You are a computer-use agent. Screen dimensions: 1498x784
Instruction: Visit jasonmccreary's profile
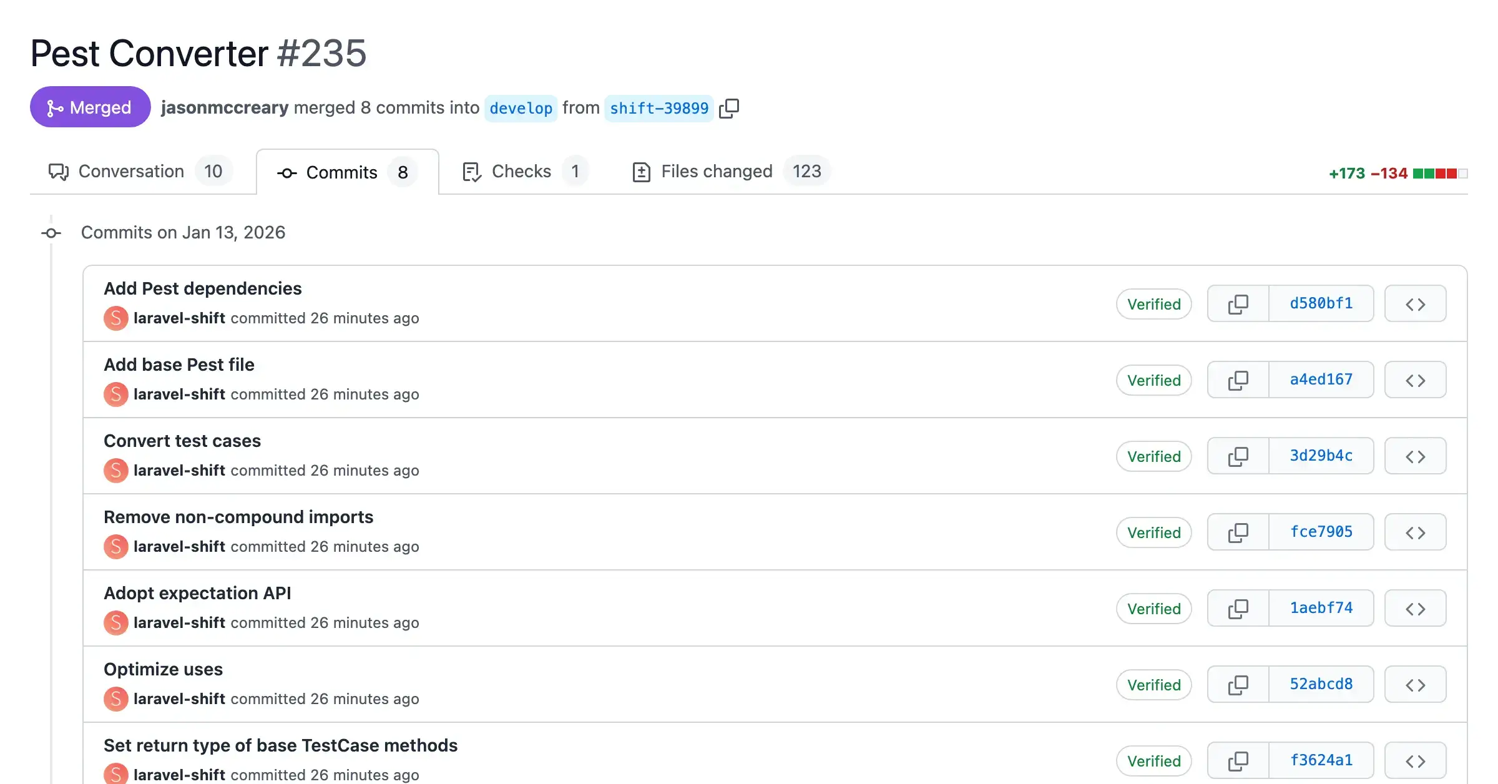click(225, 107)
